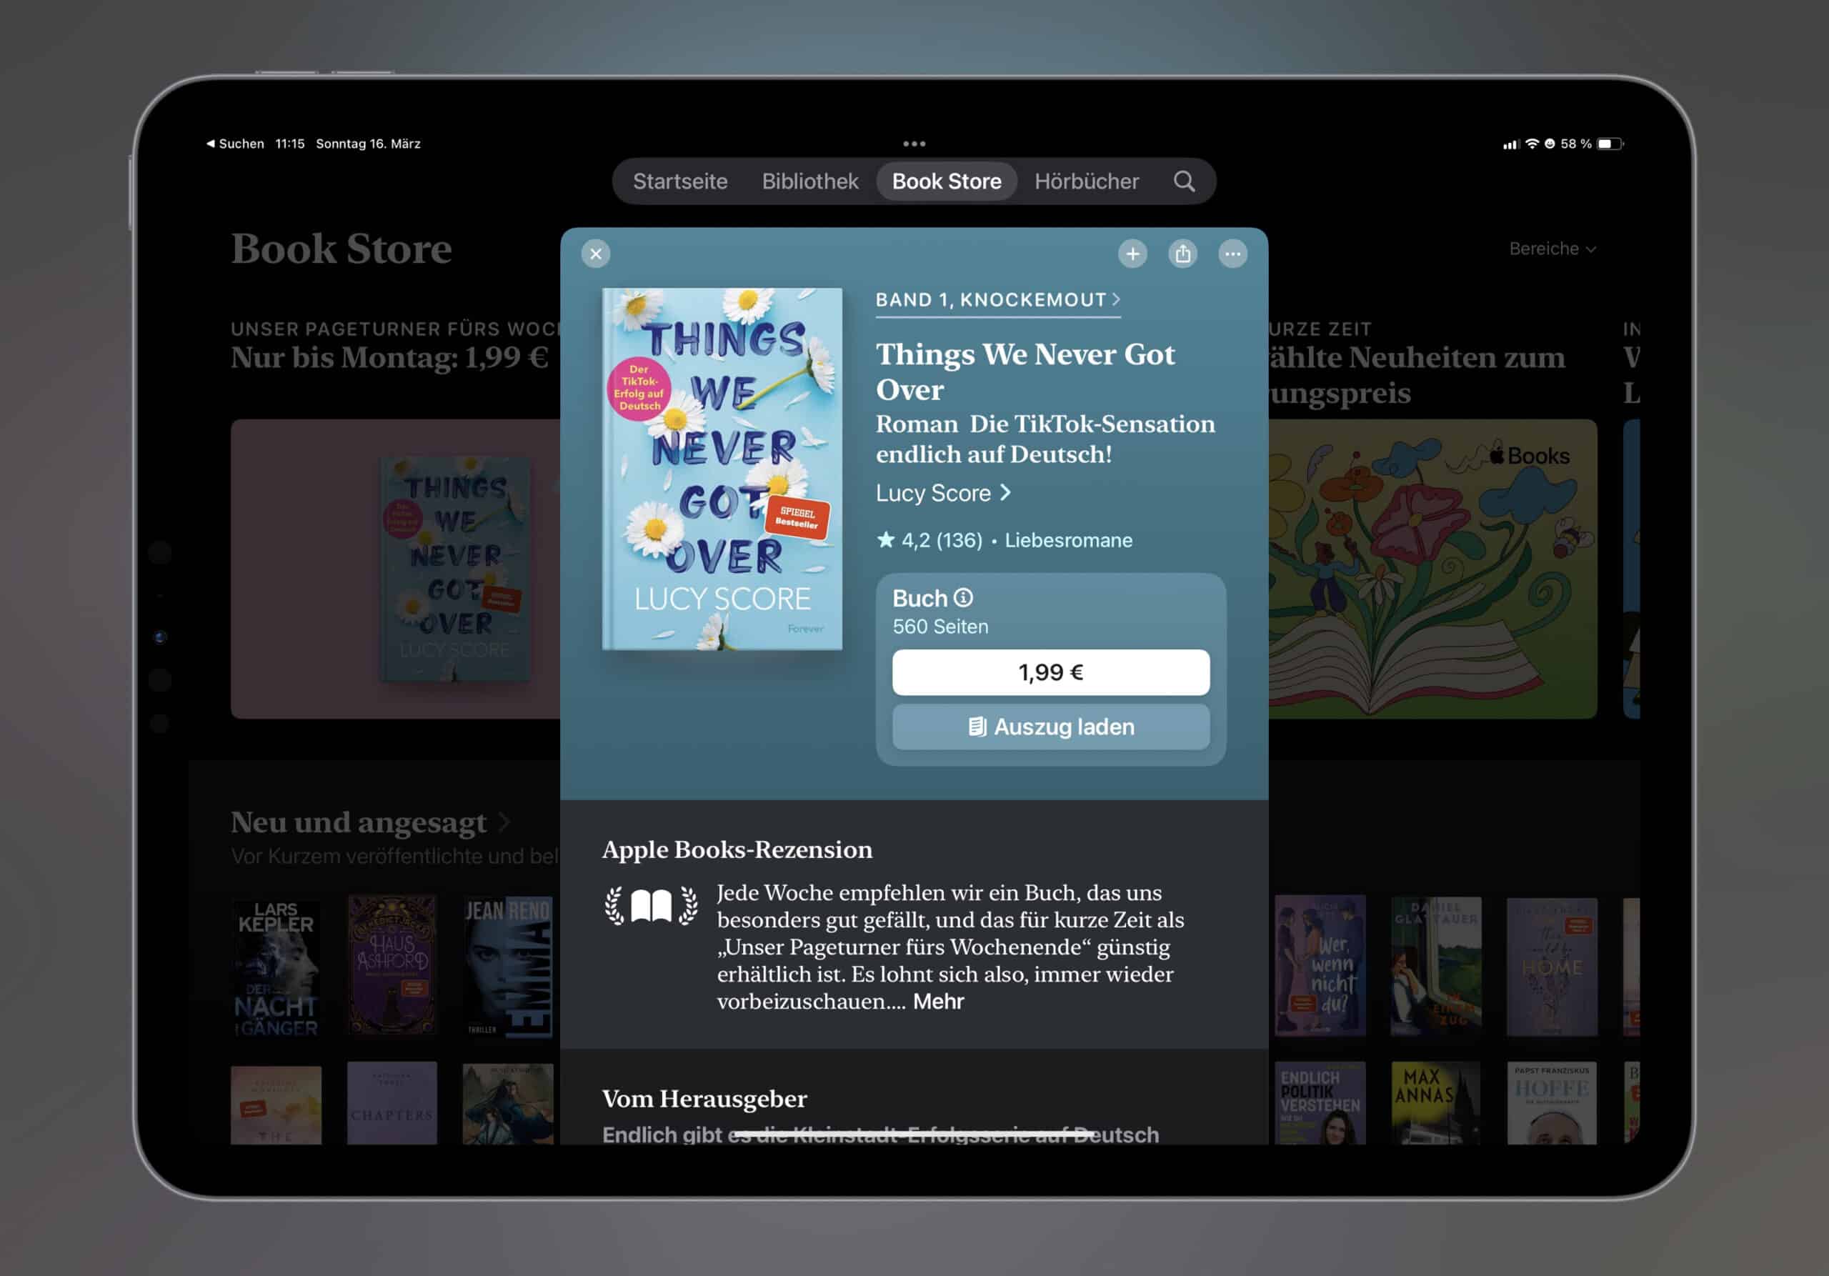
Task: Tap the Apple Books flower illustration banner
Action: pos(1432,569)
